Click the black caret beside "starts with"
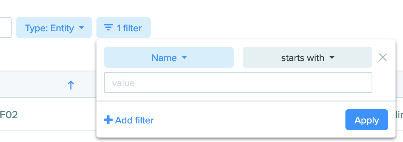The height and width of the screenshot is (142, 403). (x=332, y=58)
